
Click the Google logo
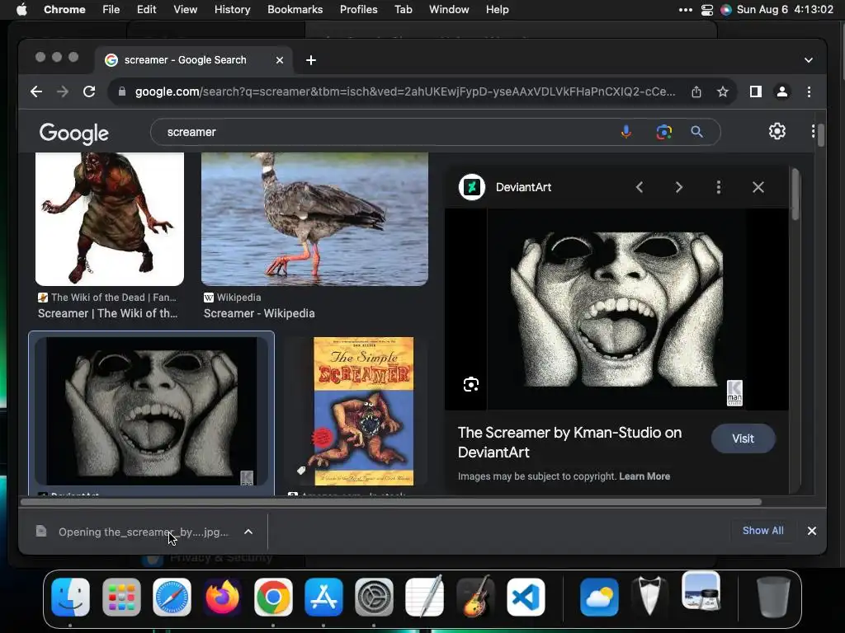[x=73, y=133]
